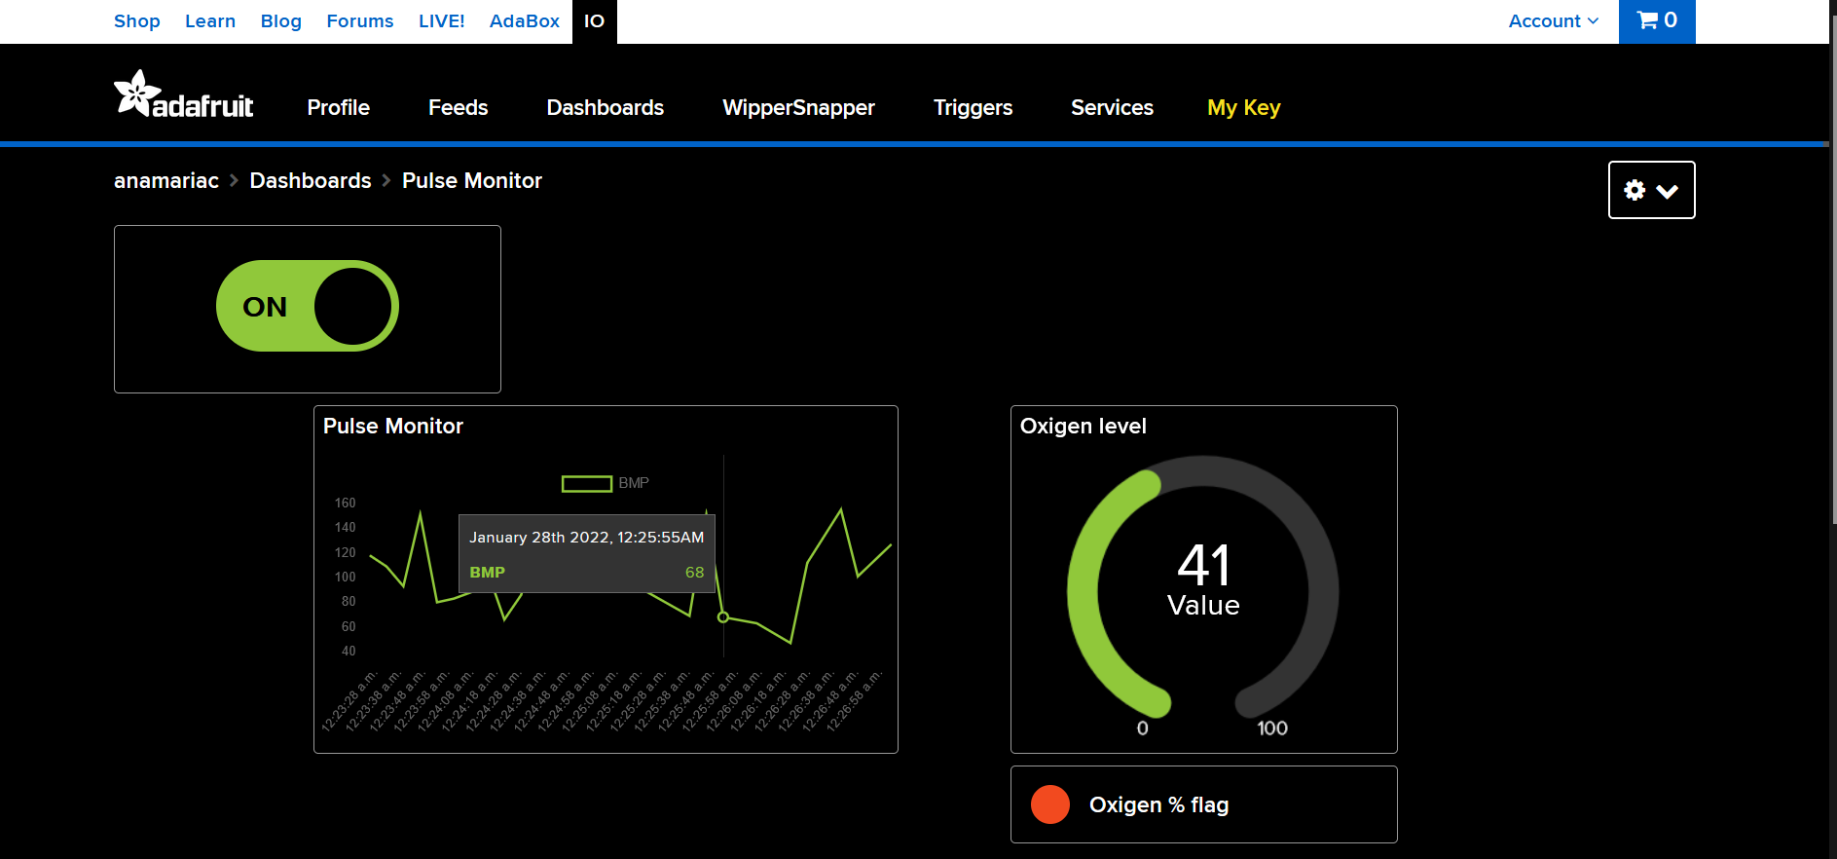Viewport: 1837px width, 859px height.
Task: Click Pulse Monitor breadcrumb title
Action: coord(472,180)
